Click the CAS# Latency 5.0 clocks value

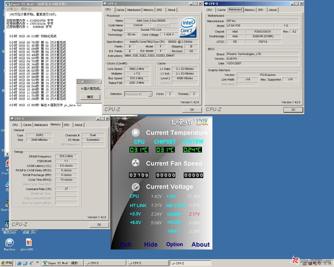click(x=66, y=166)
